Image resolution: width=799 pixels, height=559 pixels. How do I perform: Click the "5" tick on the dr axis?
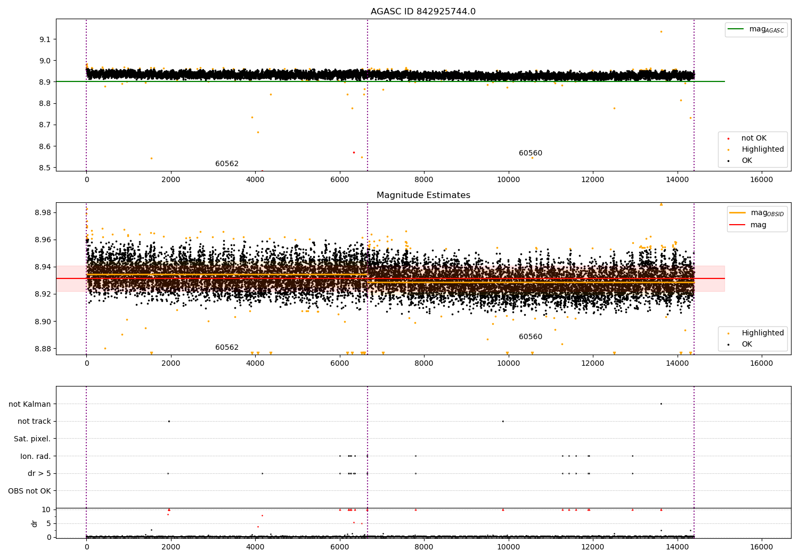pos(48,523)
